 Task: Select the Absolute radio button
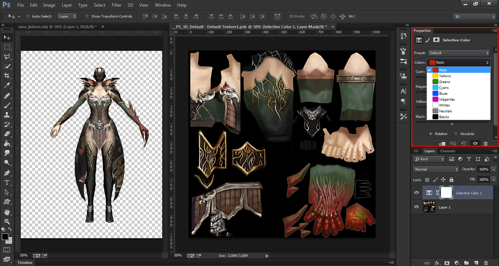click(456, 134)
